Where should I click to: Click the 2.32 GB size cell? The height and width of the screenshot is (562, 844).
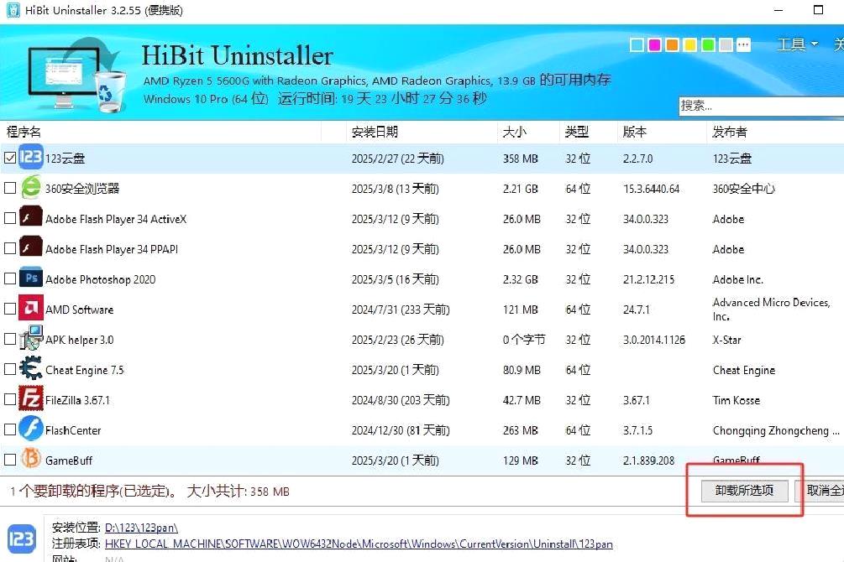(521, 279)
